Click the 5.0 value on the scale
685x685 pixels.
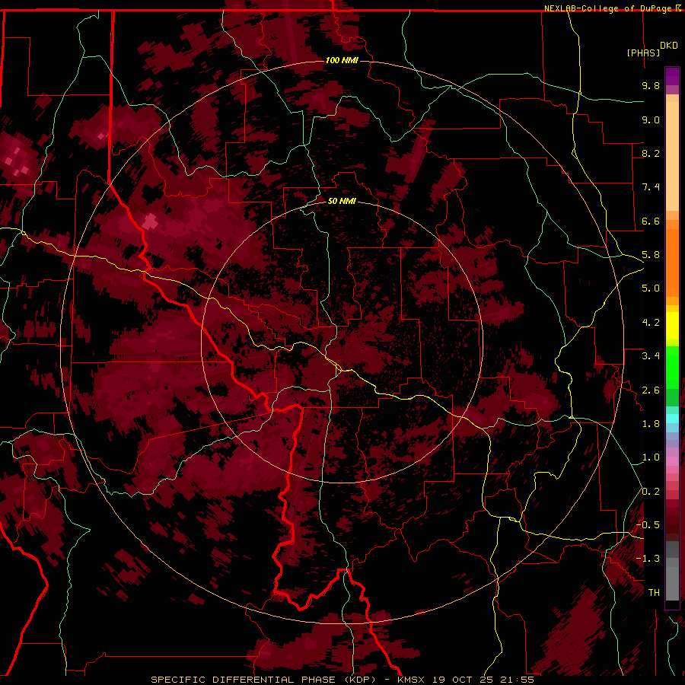[651, 288]
